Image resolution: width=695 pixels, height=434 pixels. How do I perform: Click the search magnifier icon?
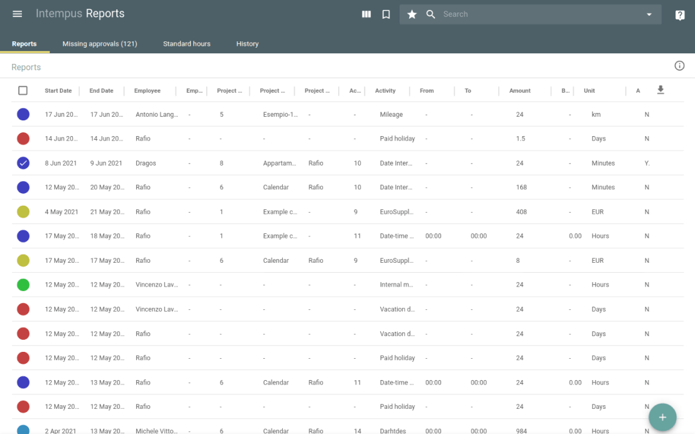click(x=431, y=14)
